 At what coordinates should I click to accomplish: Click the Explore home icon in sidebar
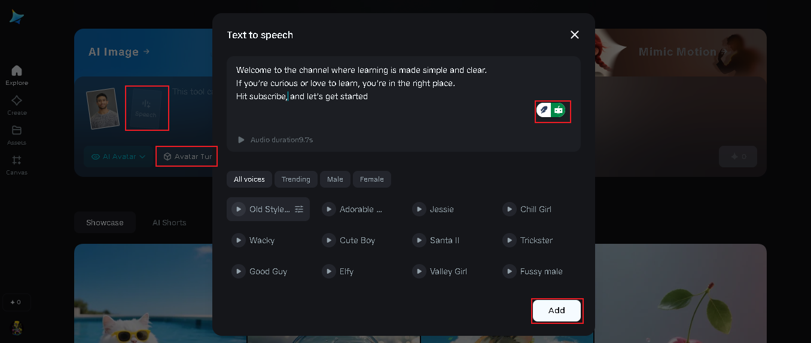tap(17, 71)
